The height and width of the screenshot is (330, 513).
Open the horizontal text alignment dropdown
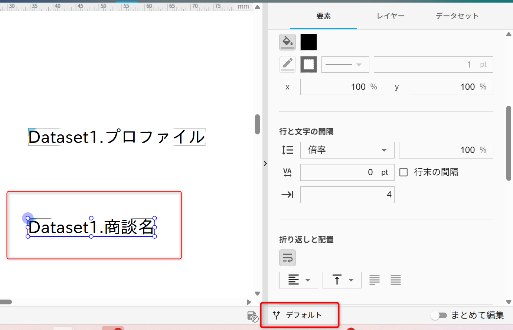pyautogui.click(x=298, y=280)
